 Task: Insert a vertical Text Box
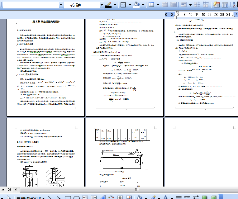[x=94, y=197]
